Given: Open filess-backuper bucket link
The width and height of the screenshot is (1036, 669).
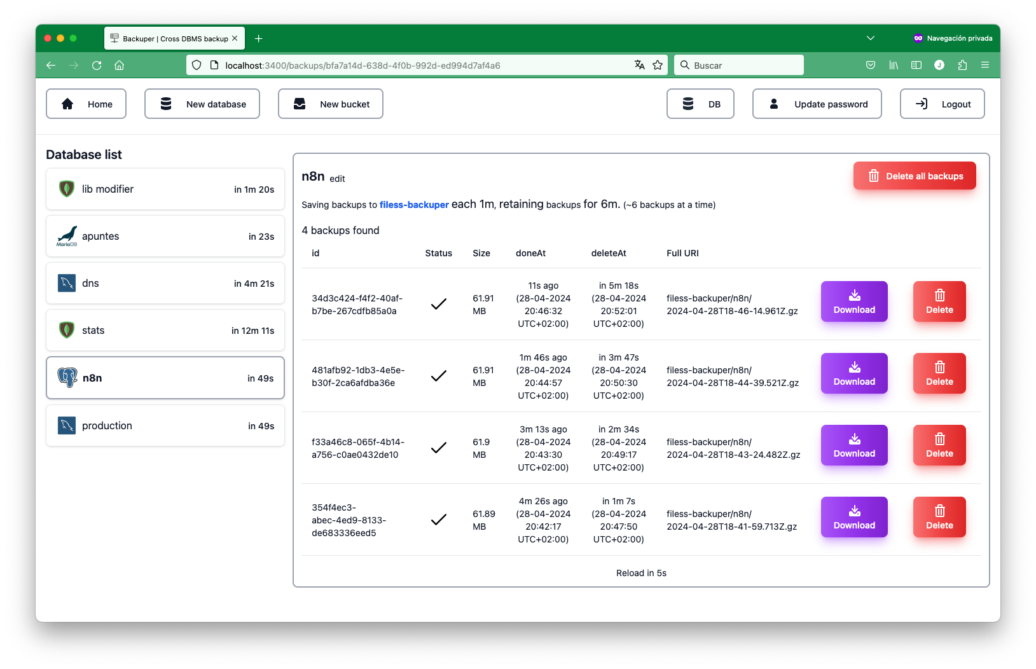Looking at the screenshot, I should coord(414,205).
